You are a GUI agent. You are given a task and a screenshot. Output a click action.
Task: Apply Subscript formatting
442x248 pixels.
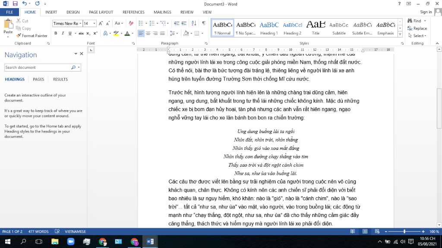point(88,33)
